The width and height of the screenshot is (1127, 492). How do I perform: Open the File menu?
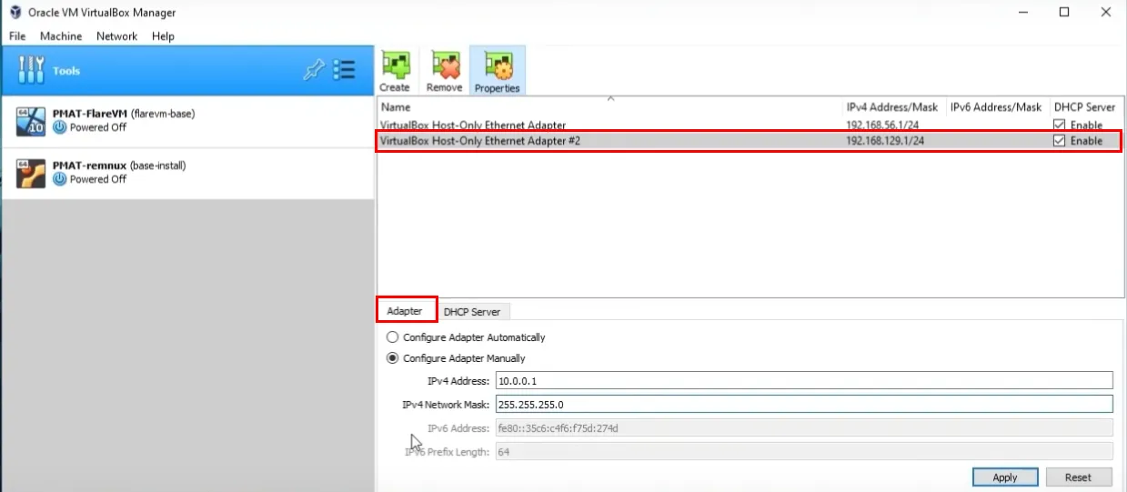point(17,36)
